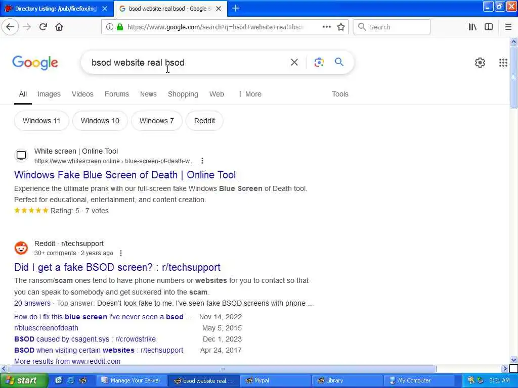Click the whitescreen.online URL text

[x=114, y=161]
